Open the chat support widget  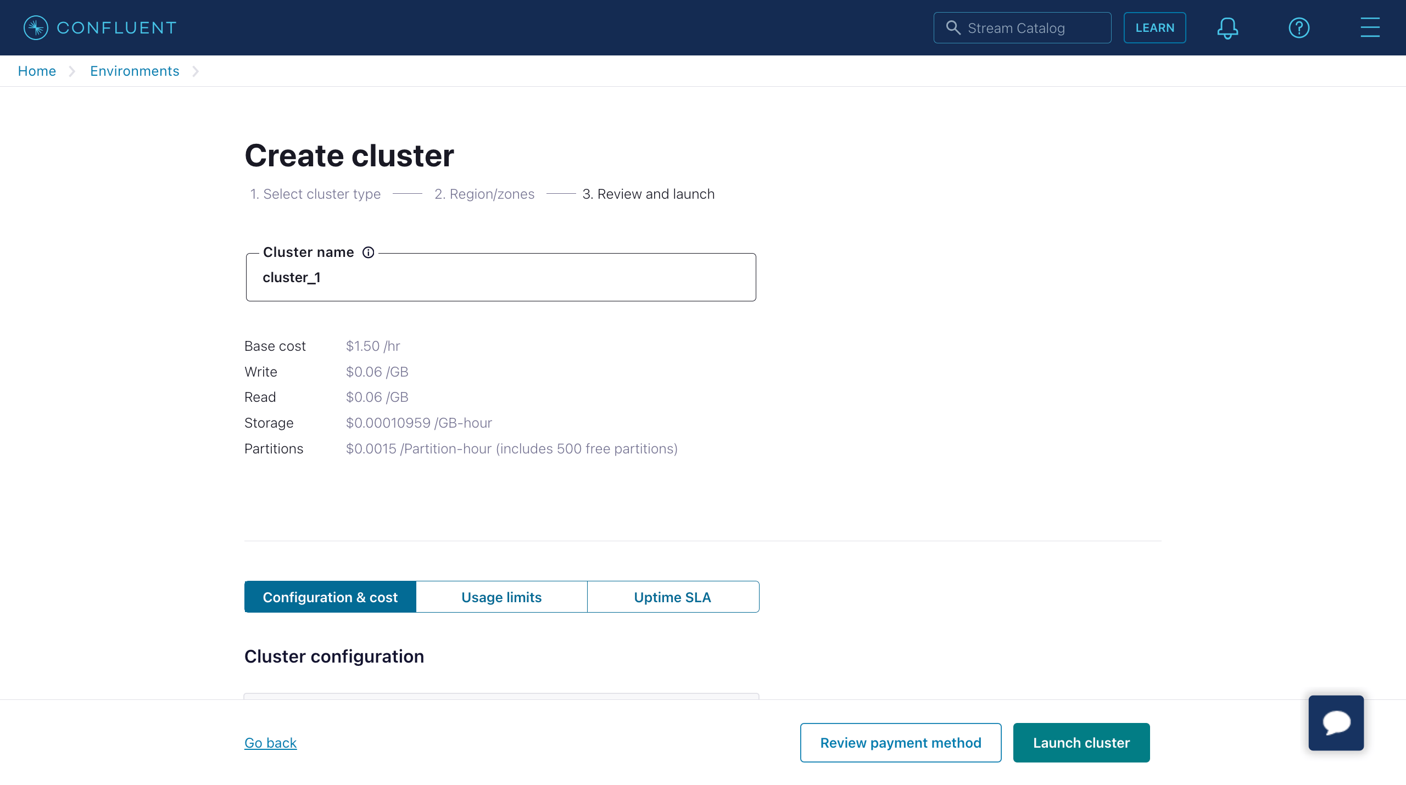[x=1336, y=722]
